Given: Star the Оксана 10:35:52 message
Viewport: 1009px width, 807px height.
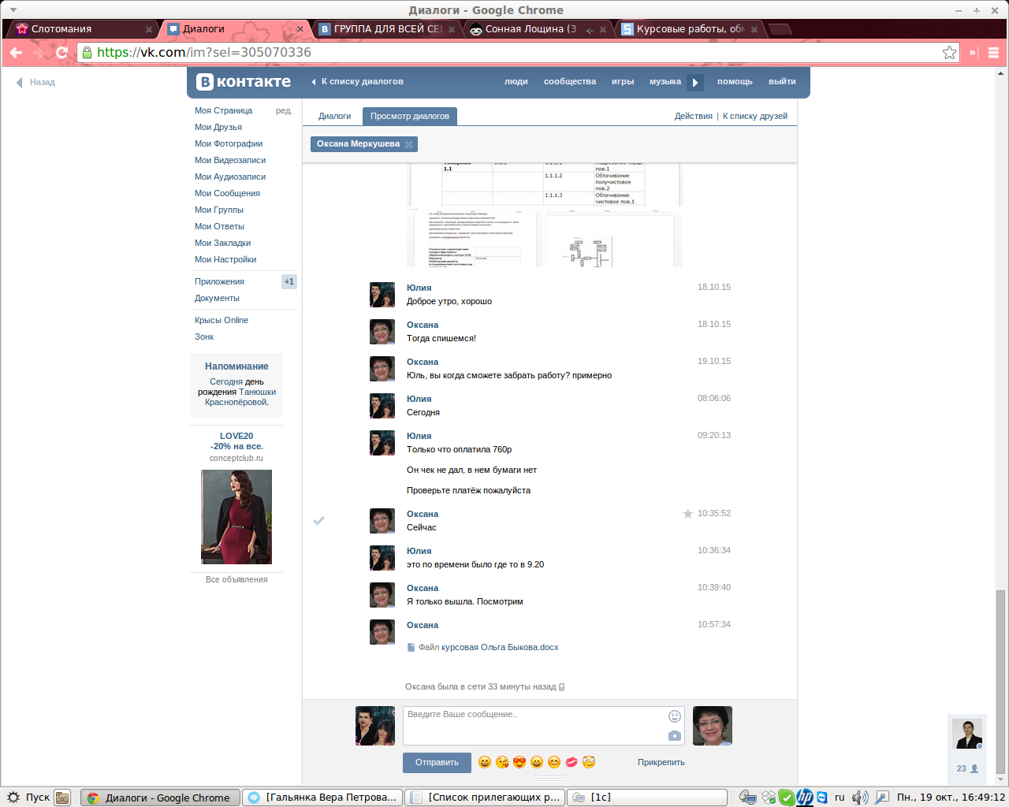Looking at the screenshot, I should [687, 514].
